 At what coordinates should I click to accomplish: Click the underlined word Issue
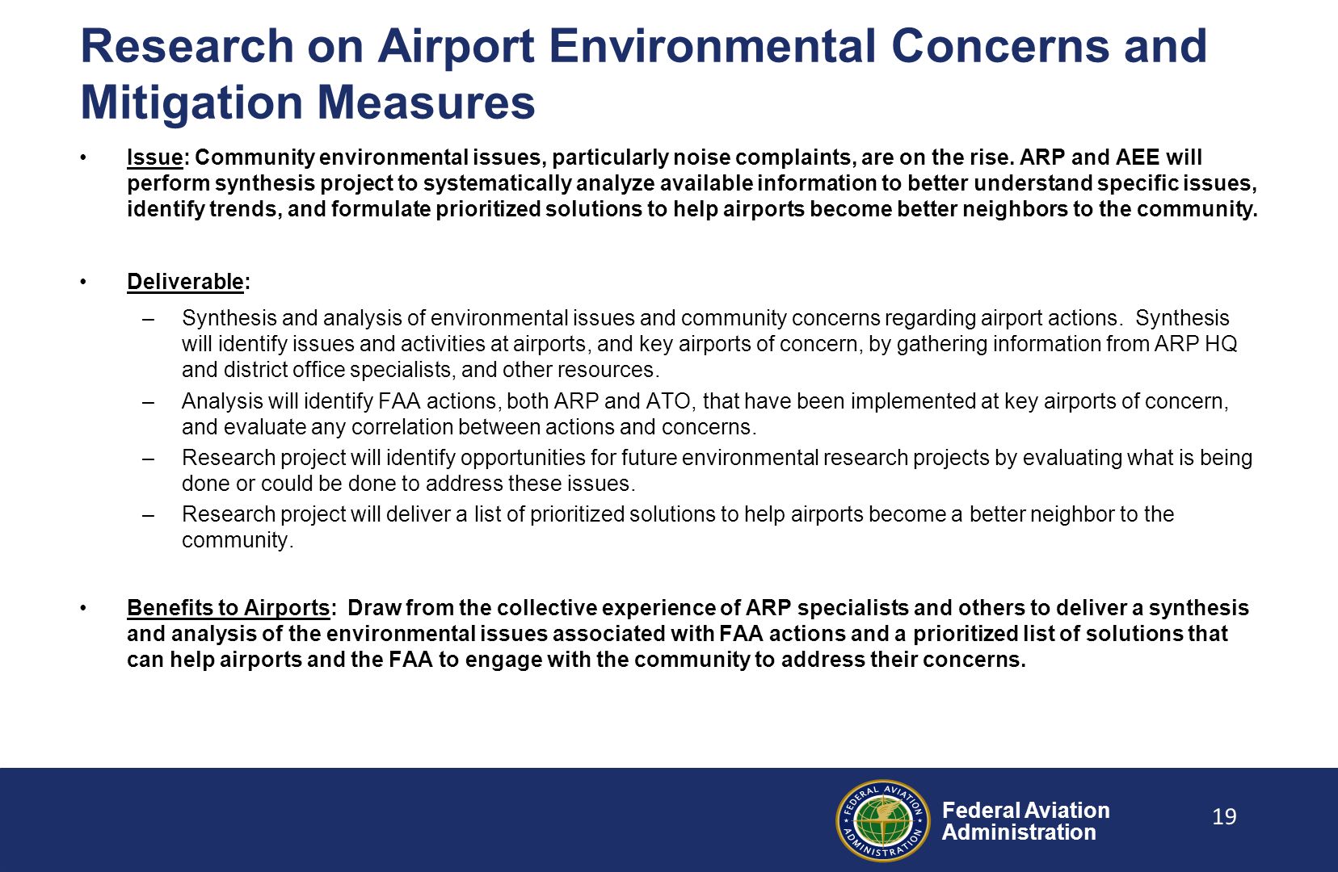(155, 157)
